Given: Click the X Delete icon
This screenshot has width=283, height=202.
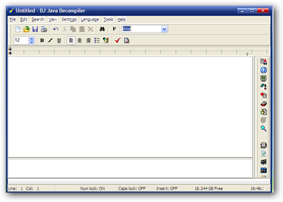Looking at the screenshot, I should [91, 29].
